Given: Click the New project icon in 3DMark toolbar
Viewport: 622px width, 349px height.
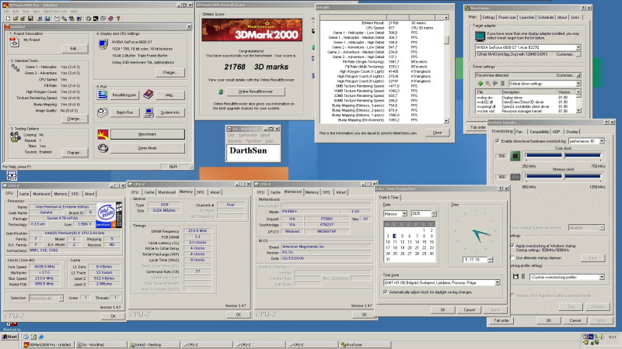Looking at the screenshot, I should (x=8, y=18).
